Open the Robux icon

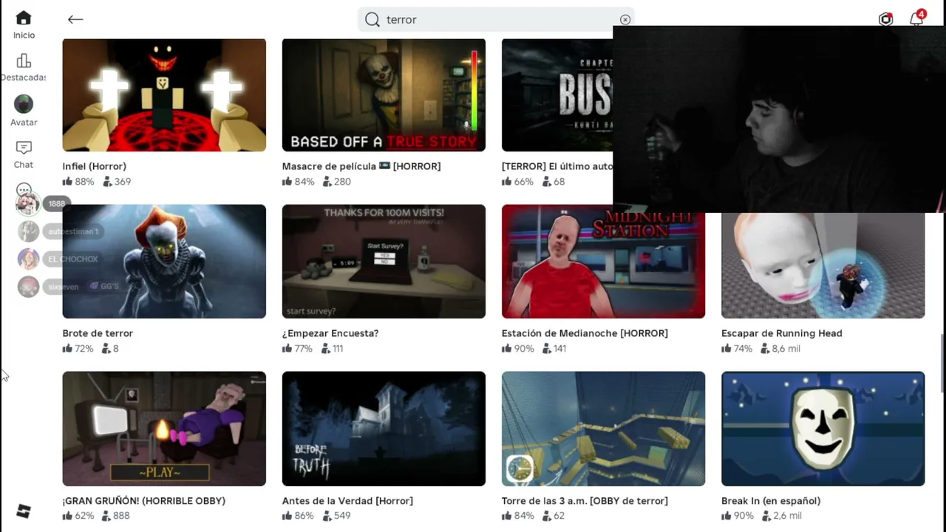pos(885,19)
